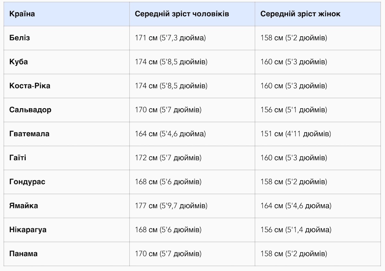Select the Ямайка country cell
This screenshot has height=271, width=385.
click(x=23, y=206)
